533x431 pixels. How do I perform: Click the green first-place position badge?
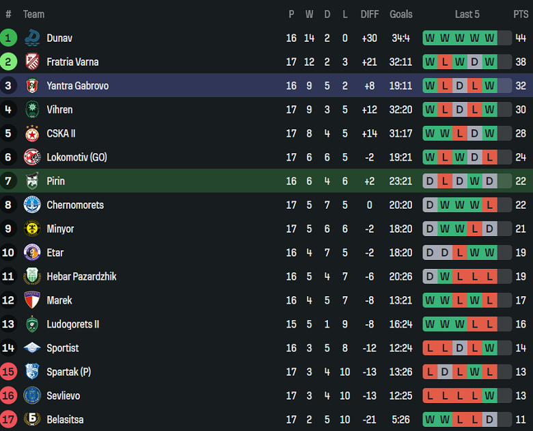tap(8, 38)
